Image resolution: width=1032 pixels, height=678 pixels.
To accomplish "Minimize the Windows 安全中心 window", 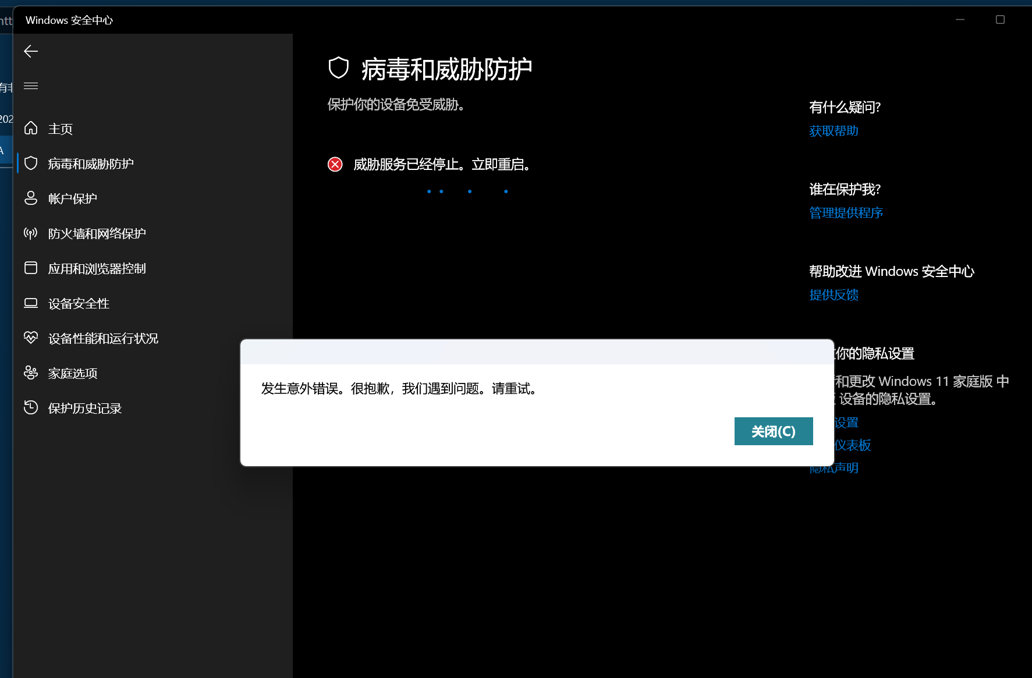I will (x=960, y=20).
